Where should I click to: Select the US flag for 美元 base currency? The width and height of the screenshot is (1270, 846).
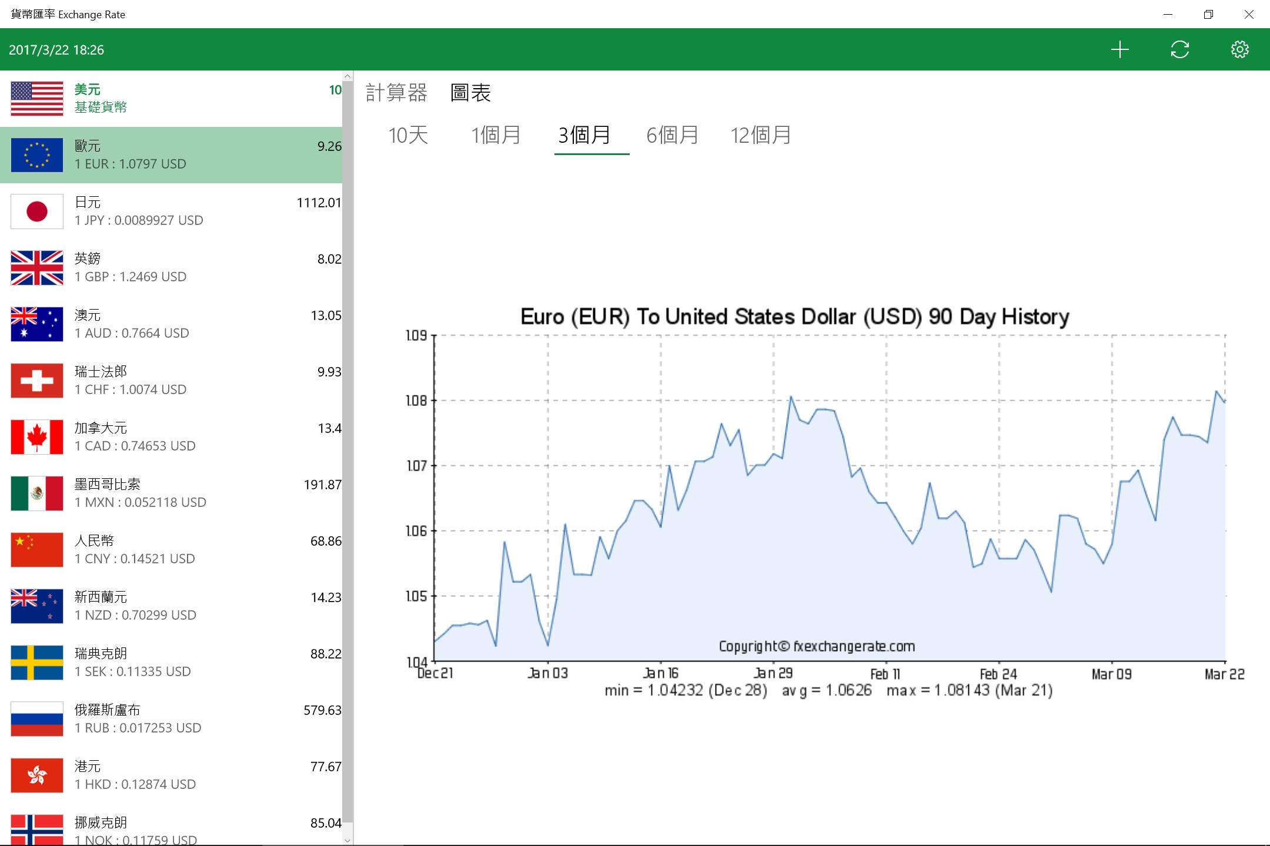pyautogui.click(x=36, y=98)
